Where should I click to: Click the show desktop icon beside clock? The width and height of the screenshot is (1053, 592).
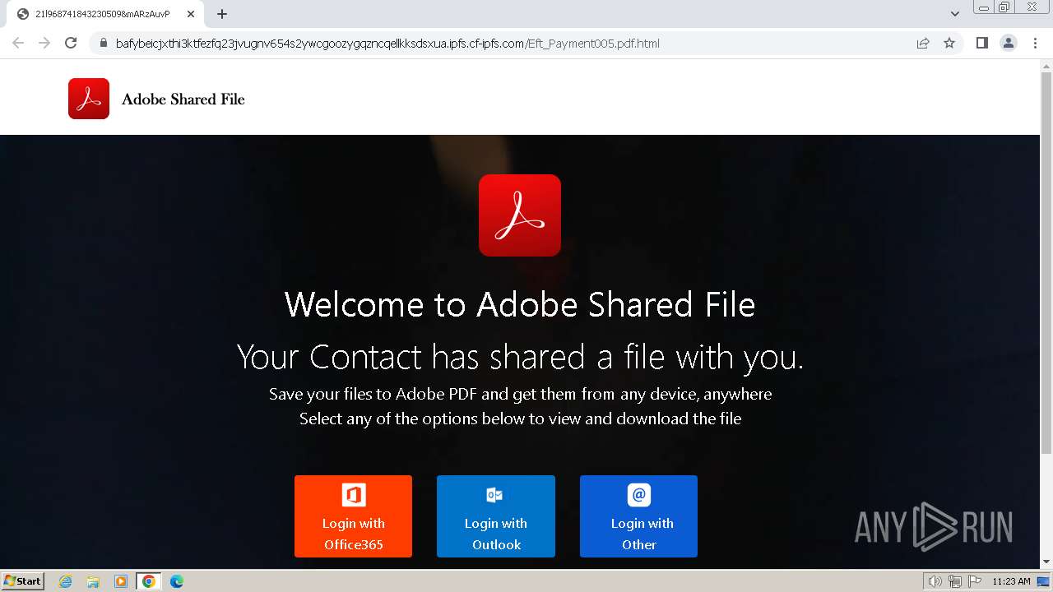(1043, 581)
